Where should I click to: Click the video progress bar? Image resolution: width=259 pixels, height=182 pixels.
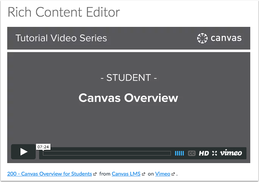[x=107, y=153]
